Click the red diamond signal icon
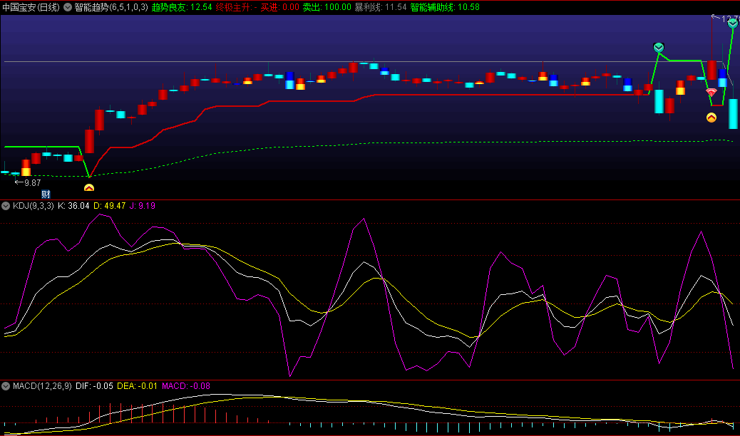The height and width of the screenshot is (436, 740). pyautogui.click(x=711, y=93)
